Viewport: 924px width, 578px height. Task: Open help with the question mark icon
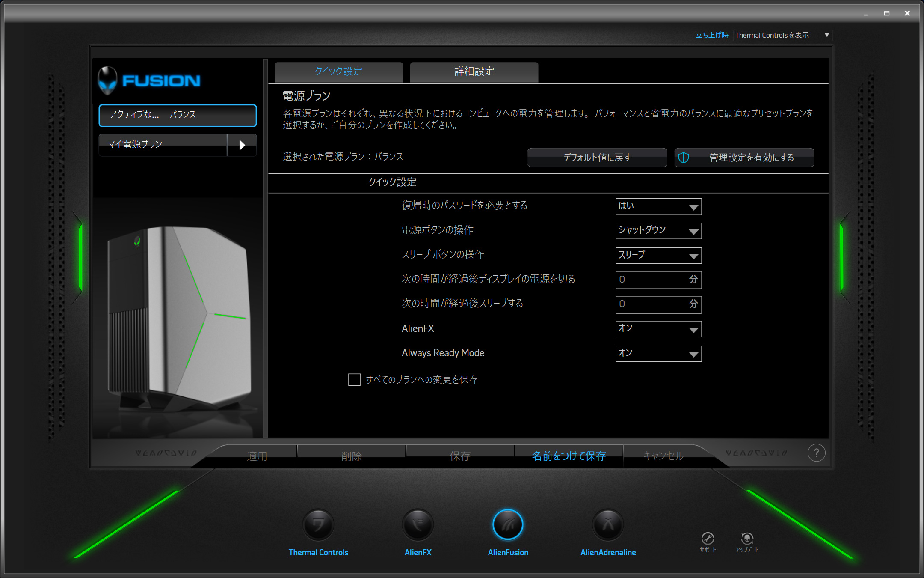point(816,453)
